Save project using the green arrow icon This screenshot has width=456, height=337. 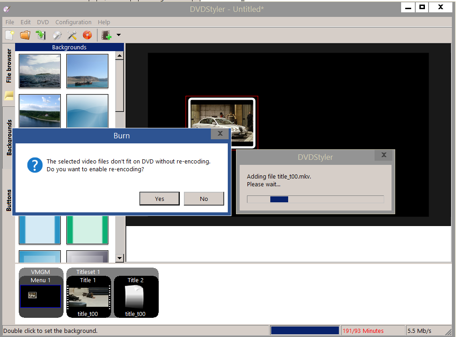click(40, 35)
